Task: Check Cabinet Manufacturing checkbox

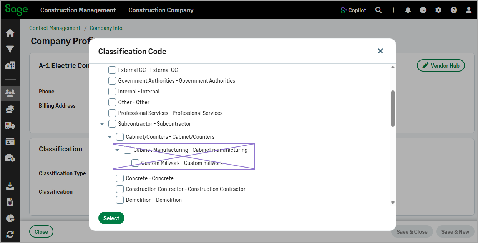Action: point(128,150)
